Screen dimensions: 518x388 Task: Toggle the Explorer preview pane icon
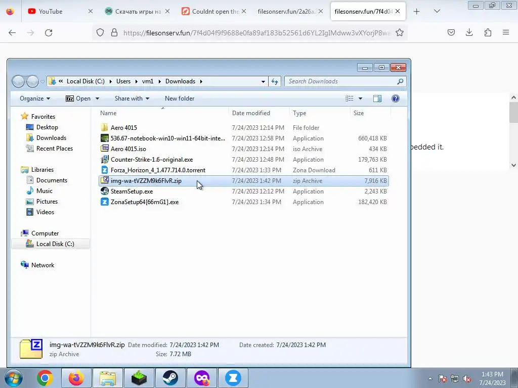pos(377,99)
